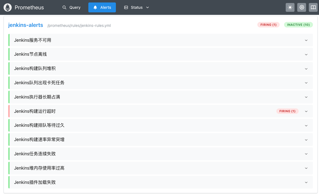
Task: Select rule name Jenkins执行器长期占满
Action: coord(37,97)
